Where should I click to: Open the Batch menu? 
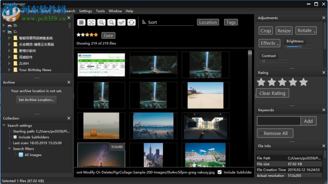coord(46,11)
